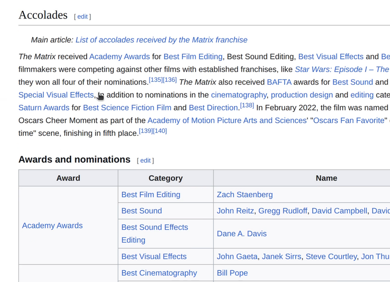Open Best Science Fiction Film link

click(127, 108)
